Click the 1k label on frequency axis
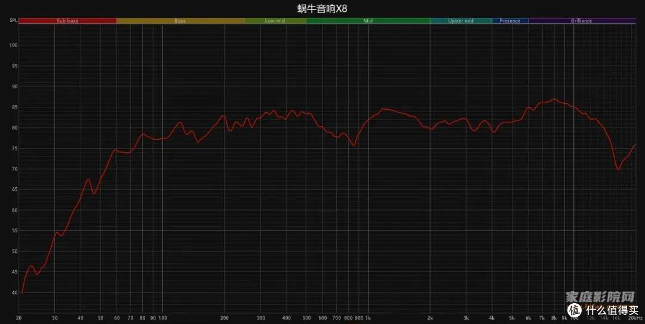This screenshot has height=324, width=645. [x=368, y=318]
